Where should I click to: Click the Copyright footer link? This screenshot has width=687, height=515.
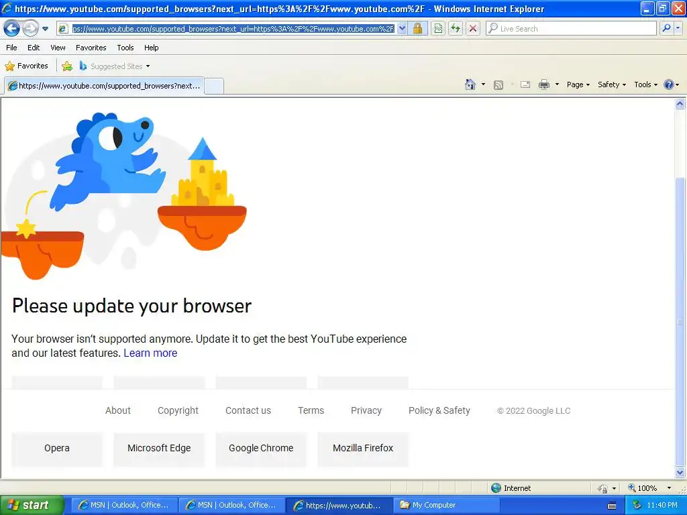tap(178, 410)
